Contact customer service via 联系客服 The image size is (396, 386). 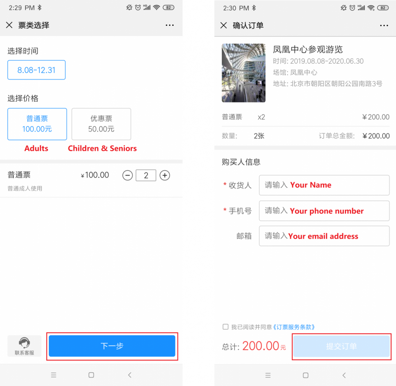coord(24,346)
